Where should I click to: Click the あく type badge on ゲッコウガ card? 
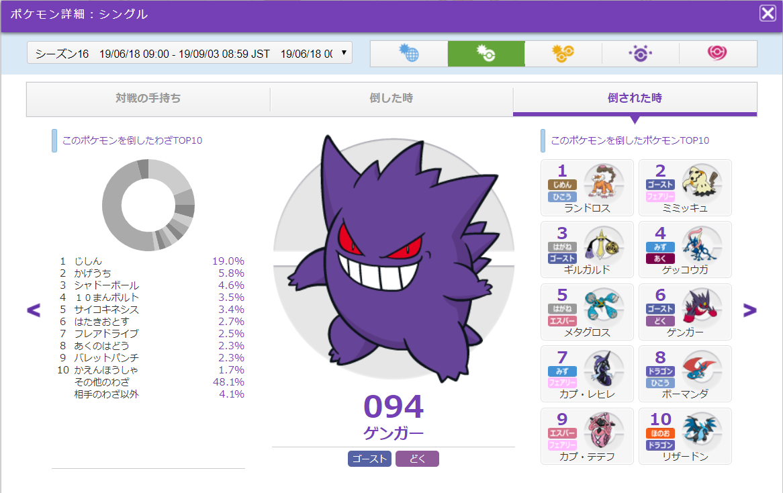(x=660, y=259)
